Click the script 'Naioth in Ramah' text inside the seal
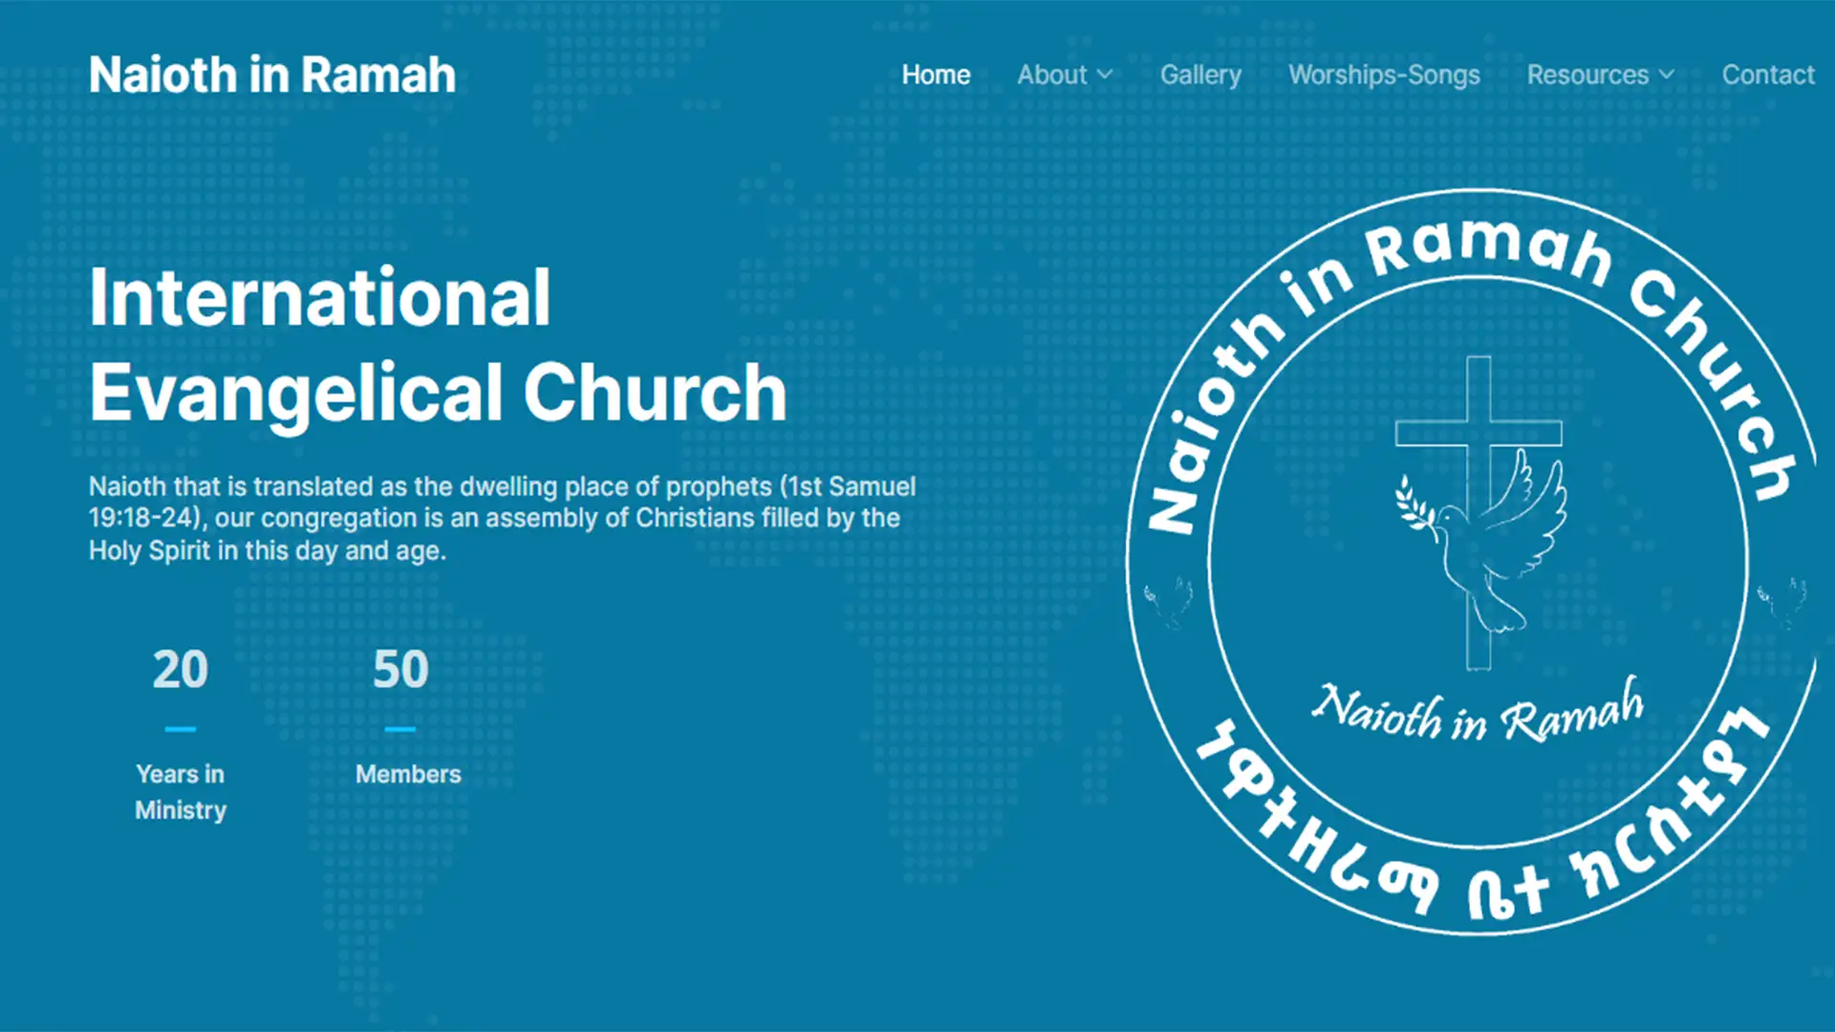 click(x=1476, y=707)
